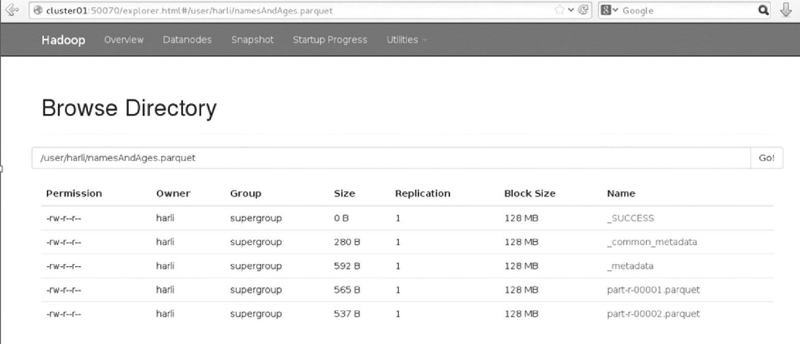
Task: Select the 565 B size cell
Action: pos(347,290)
